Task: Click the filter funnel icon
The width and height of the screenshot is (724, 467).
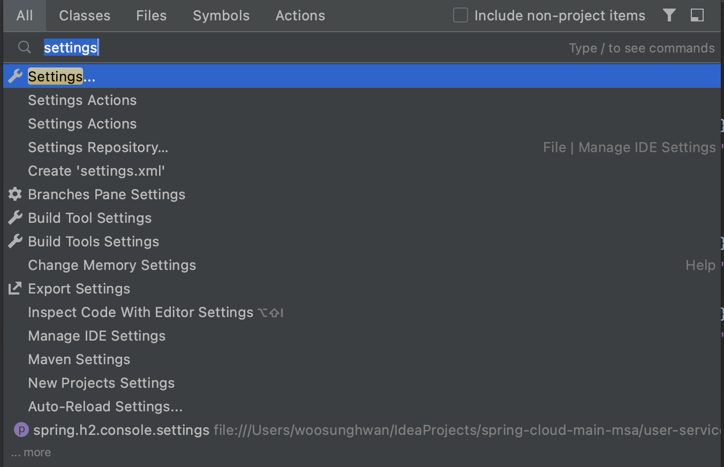Action: click(x=669, y=15)
